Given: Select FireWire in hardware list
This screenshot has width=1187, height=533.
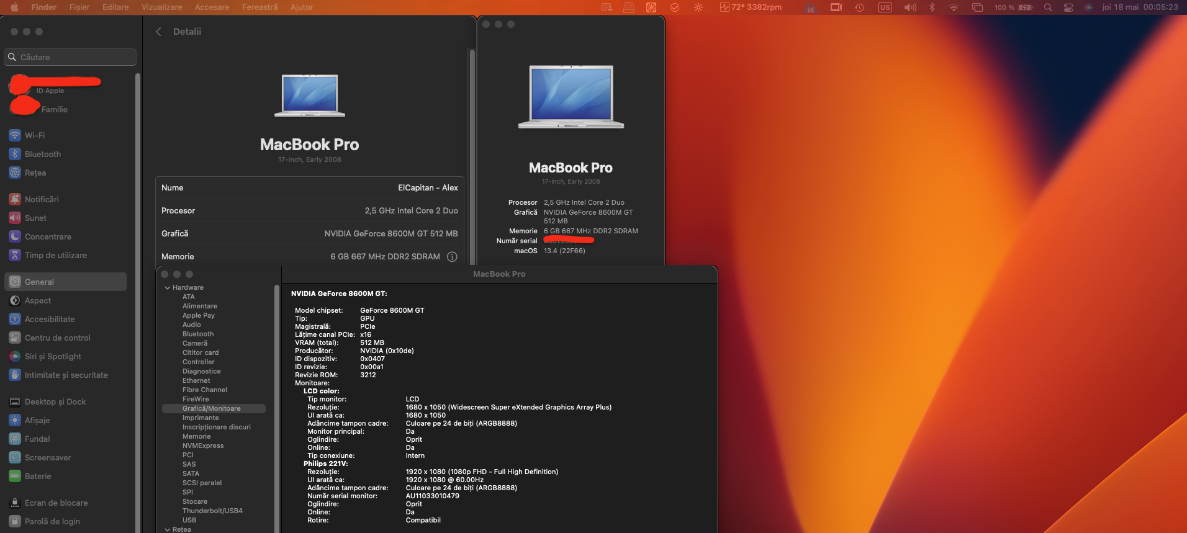Looking at the screenshot, I should tap(196, 399).
